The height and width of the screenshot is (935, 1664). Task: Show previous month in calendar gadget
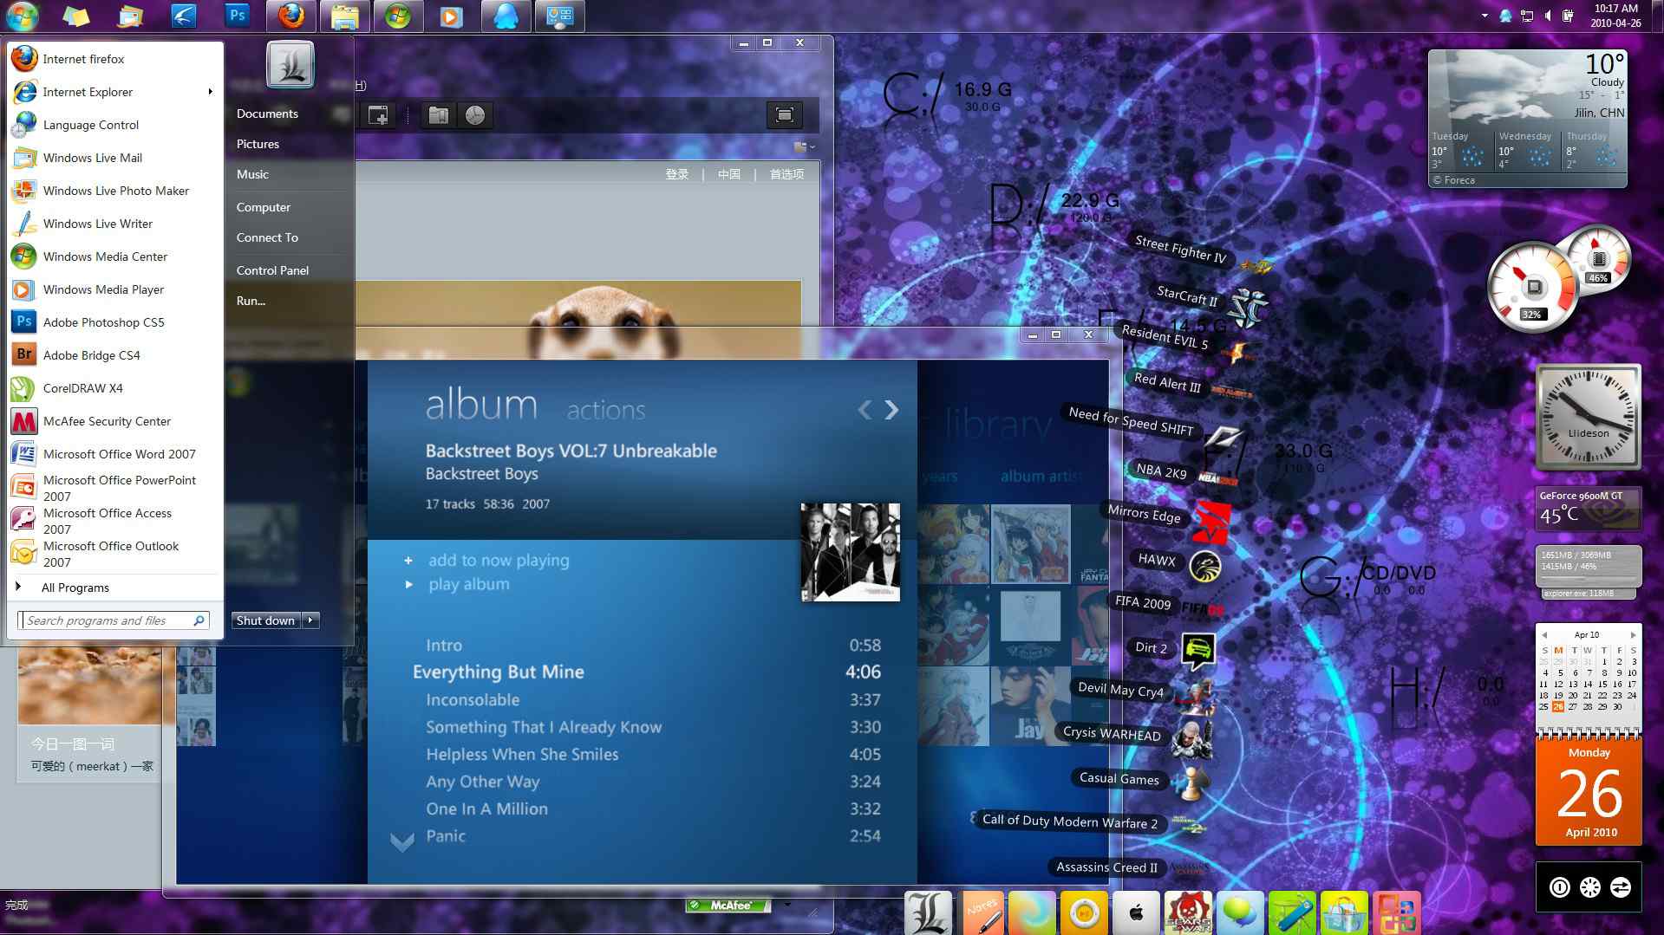point(1544,635)
